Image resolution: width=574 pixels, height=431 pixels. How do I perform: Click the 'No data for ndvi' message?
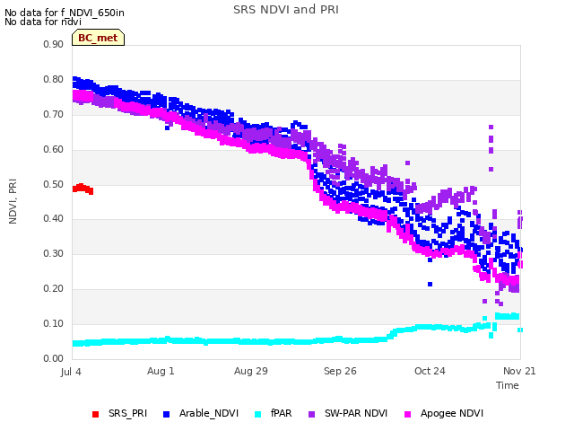[43, 22]
